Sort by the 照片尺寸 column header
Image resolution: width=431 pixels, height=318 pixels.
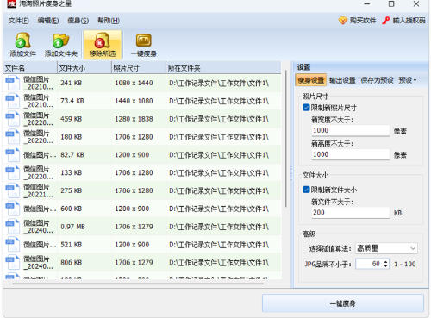139,68
